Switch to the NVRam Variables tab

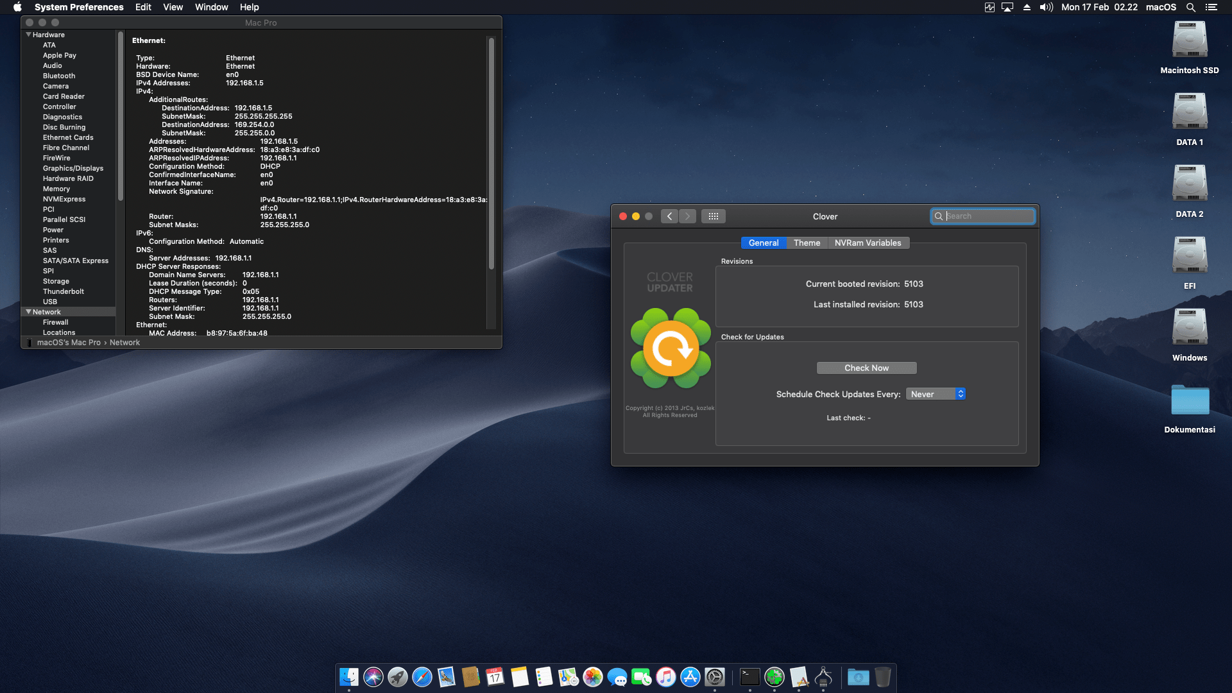pyautogui.click(x=868, y=243)
